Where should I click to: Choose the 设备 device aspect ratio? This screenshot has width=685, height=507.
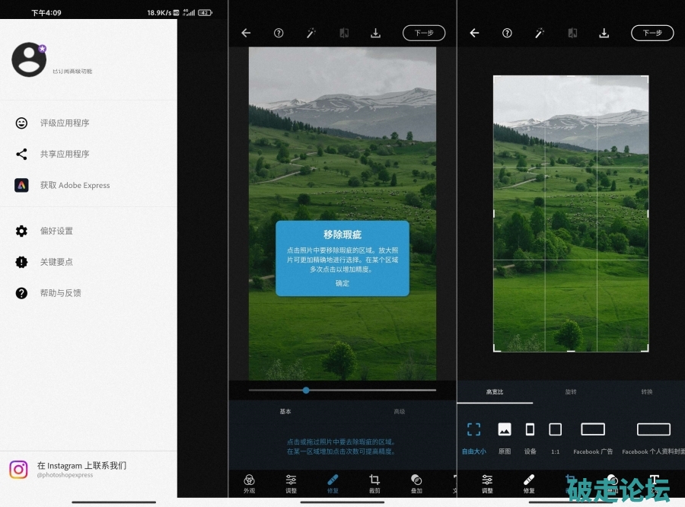(x=530, y=436)
